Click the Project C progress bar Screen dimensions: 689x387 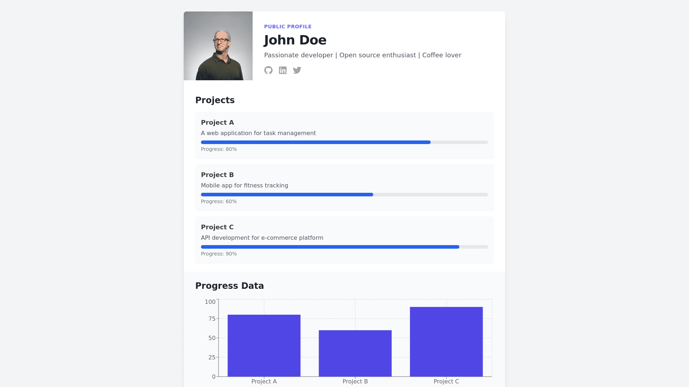point(344,247)
